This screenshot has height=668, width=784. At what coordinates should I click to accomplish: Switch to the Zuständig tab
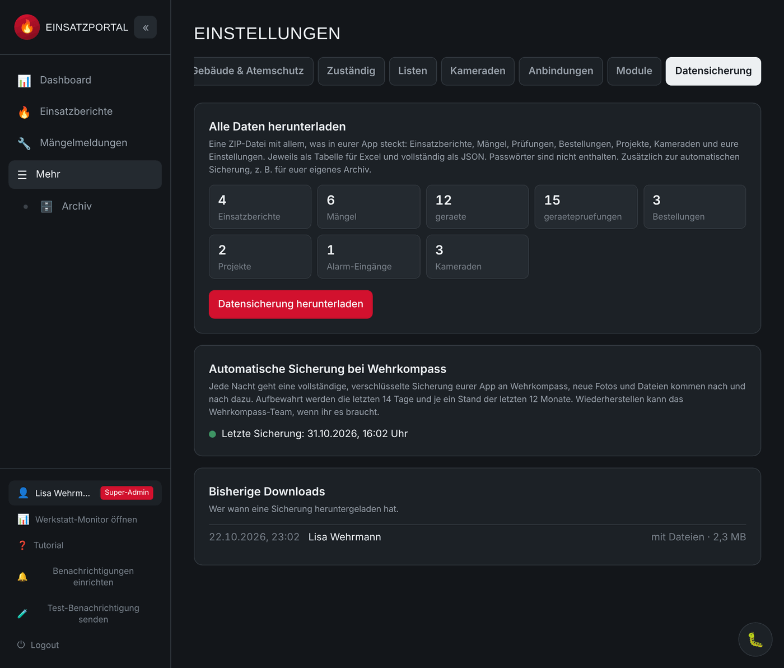(x=351, y=71)
